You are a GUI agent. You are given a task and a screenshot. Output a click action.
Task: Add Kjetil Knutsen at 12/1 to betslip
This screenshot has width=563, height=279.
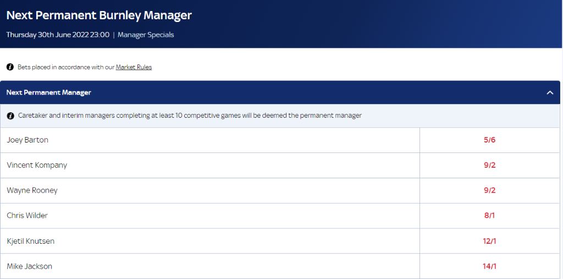489,241
